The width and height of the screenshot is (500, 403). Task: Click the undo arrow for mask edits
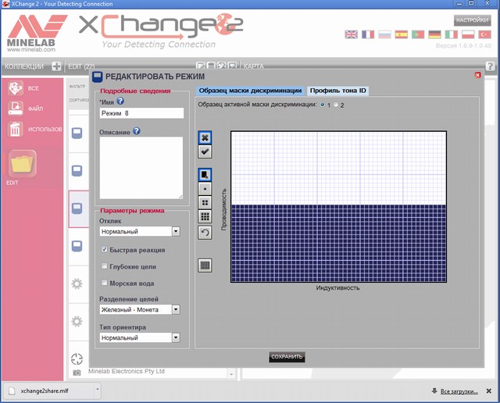pyautogui.click(x=205, y=232)
